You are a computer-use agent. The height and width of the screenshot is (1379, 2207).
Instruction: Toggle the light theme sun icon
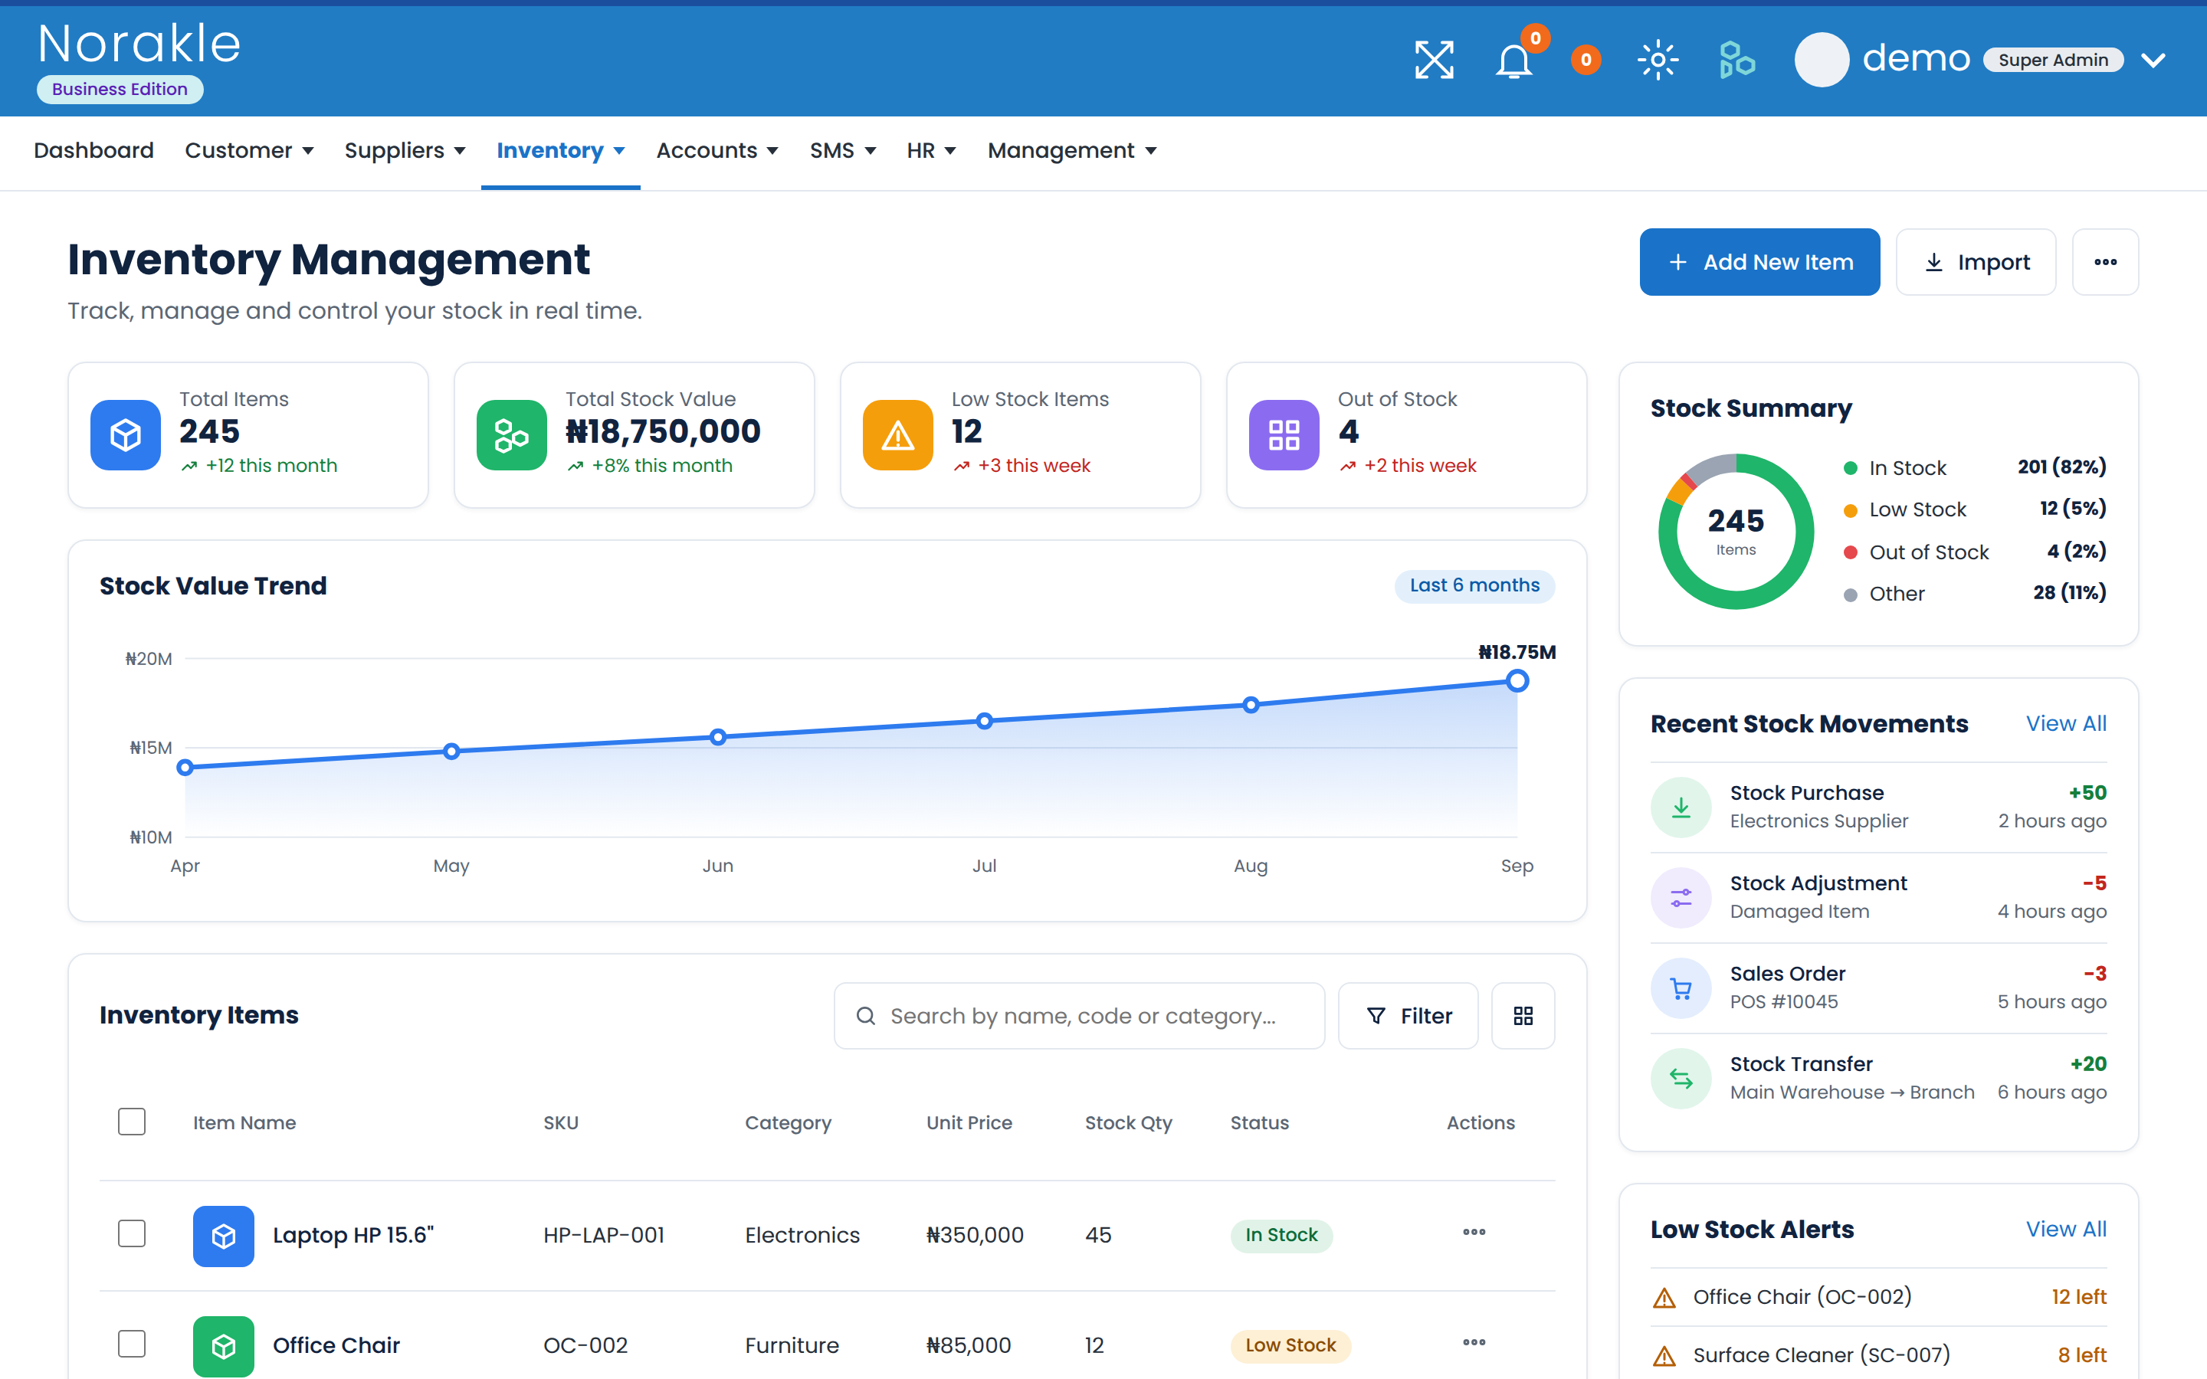coord(1658,61)
